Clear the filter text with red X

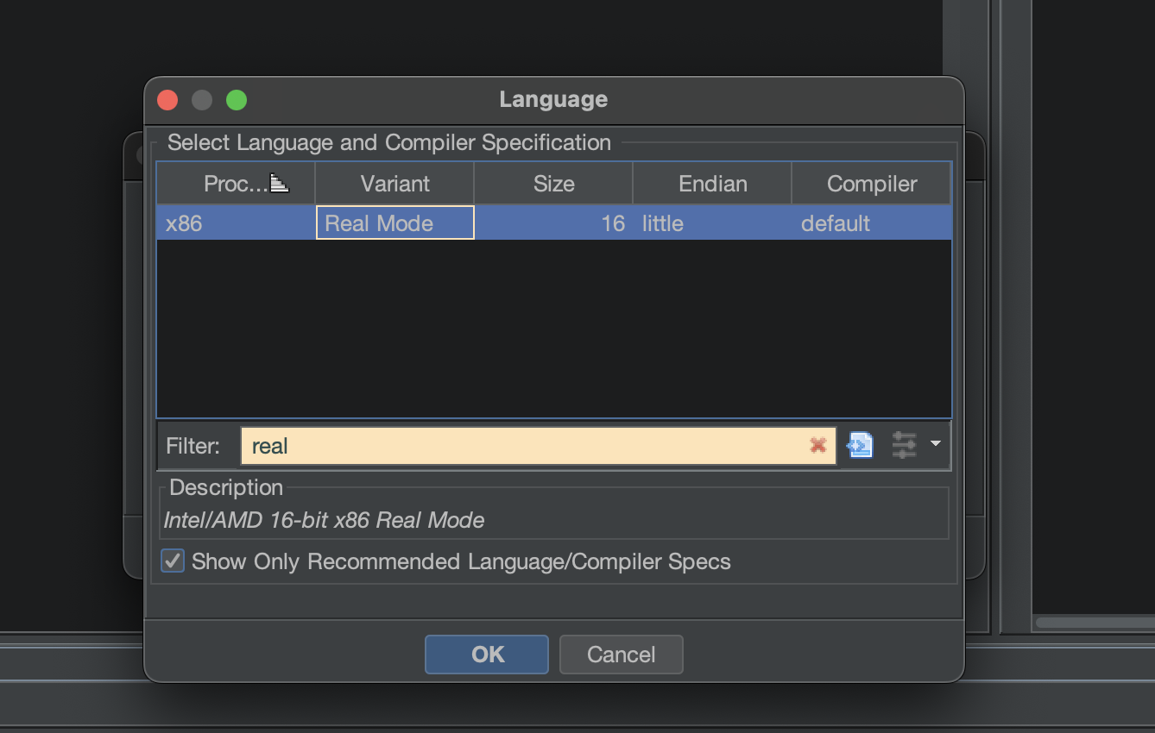coord(817,445)
